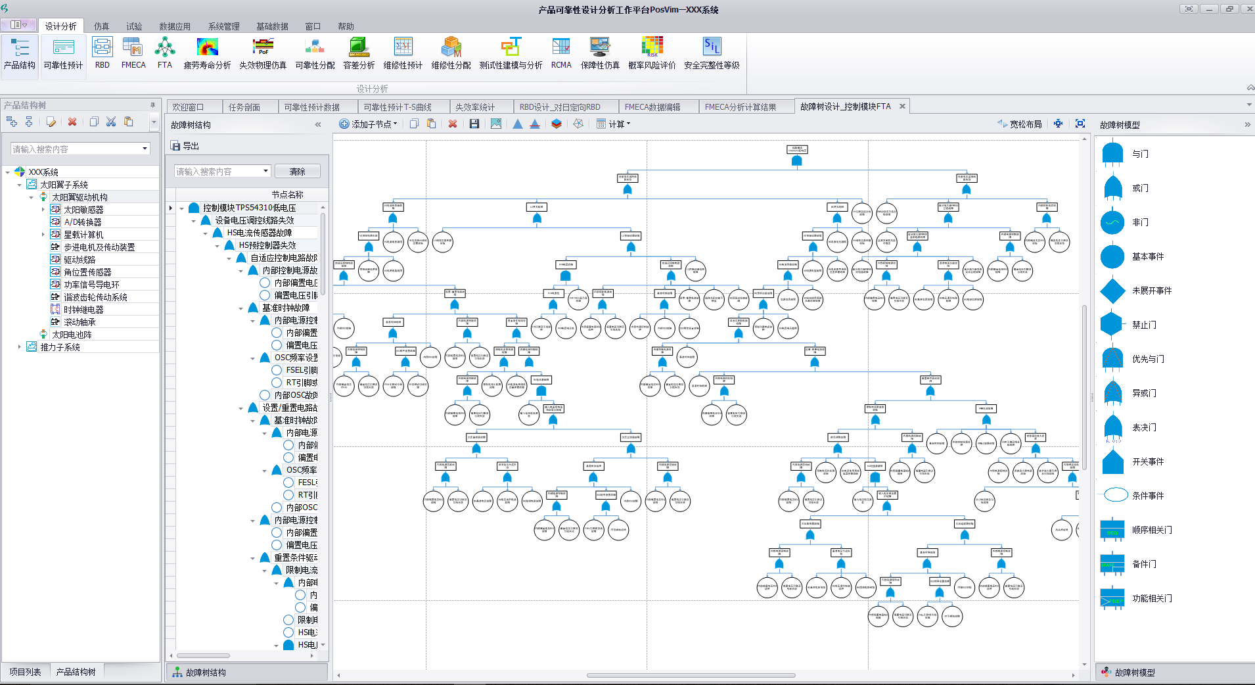Switch to the 试验 ribbon tab
This screenshot has width=1255, height=685.
(x=134, y=26)
